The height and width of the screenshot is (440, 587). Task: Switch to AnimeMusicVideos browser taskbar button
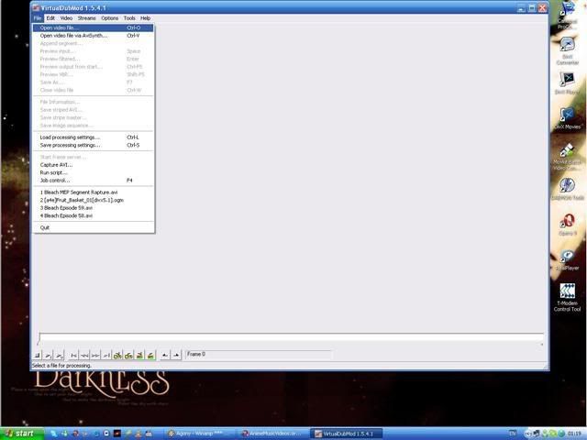pyautogui.click(x=273, y=434)
